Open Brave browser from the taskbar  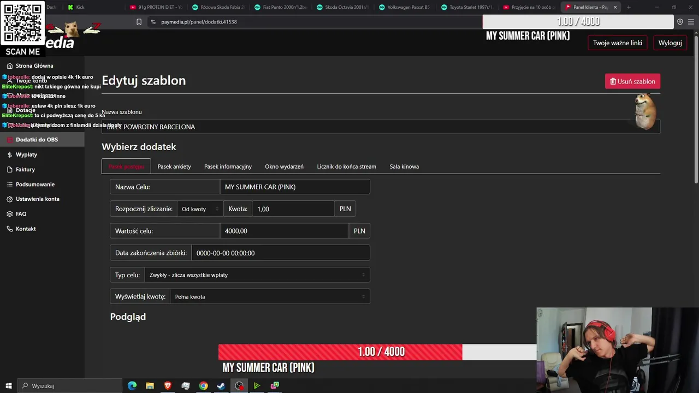[x=168, y=386]
